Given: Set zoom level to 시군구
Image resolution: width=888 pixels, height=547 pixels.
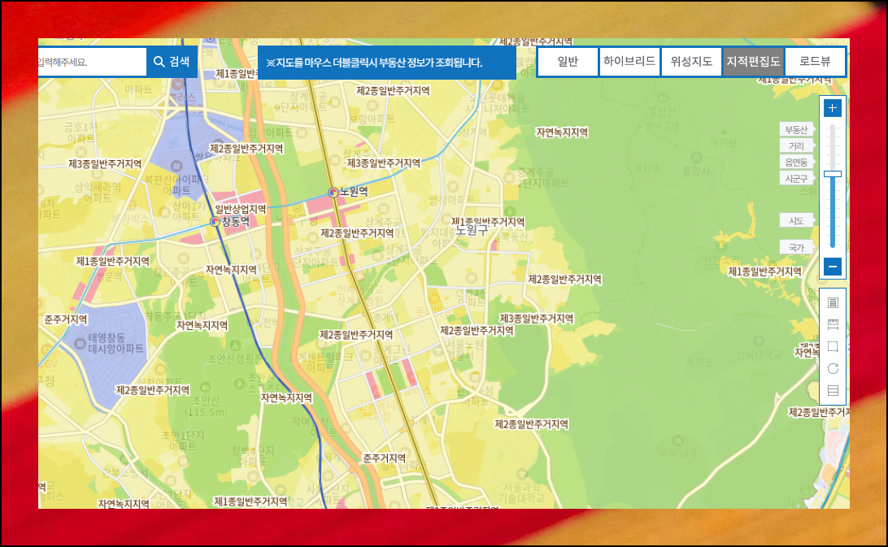Looking at the screenshot, I should coord(796,178).
